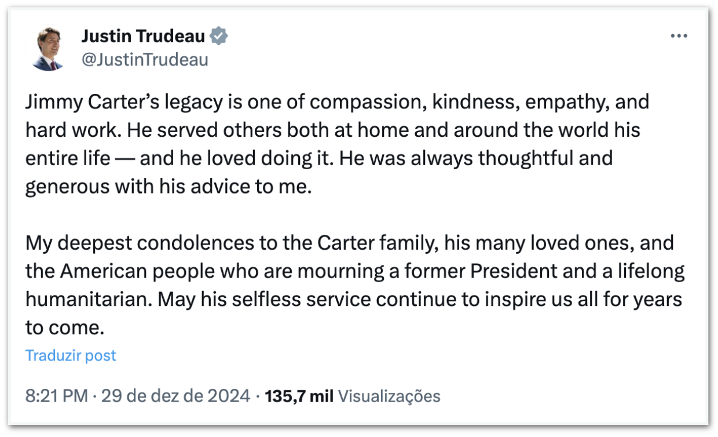The width and height of the screenshot is (718, 437).
Task: Click the display name Justin Trudeau
Action: click(143, 37)
